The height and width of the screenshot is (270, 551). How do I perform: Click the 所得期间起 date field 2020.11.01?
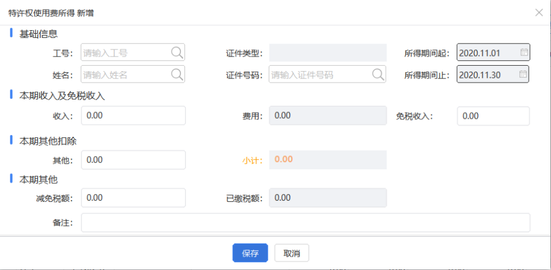(493, 52)
